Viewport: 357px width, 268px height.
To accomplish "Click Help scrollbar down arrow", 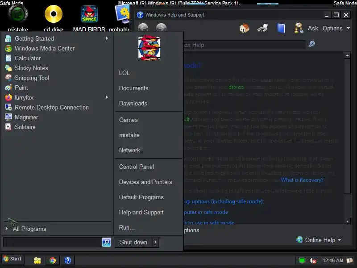I will [347, 221].
